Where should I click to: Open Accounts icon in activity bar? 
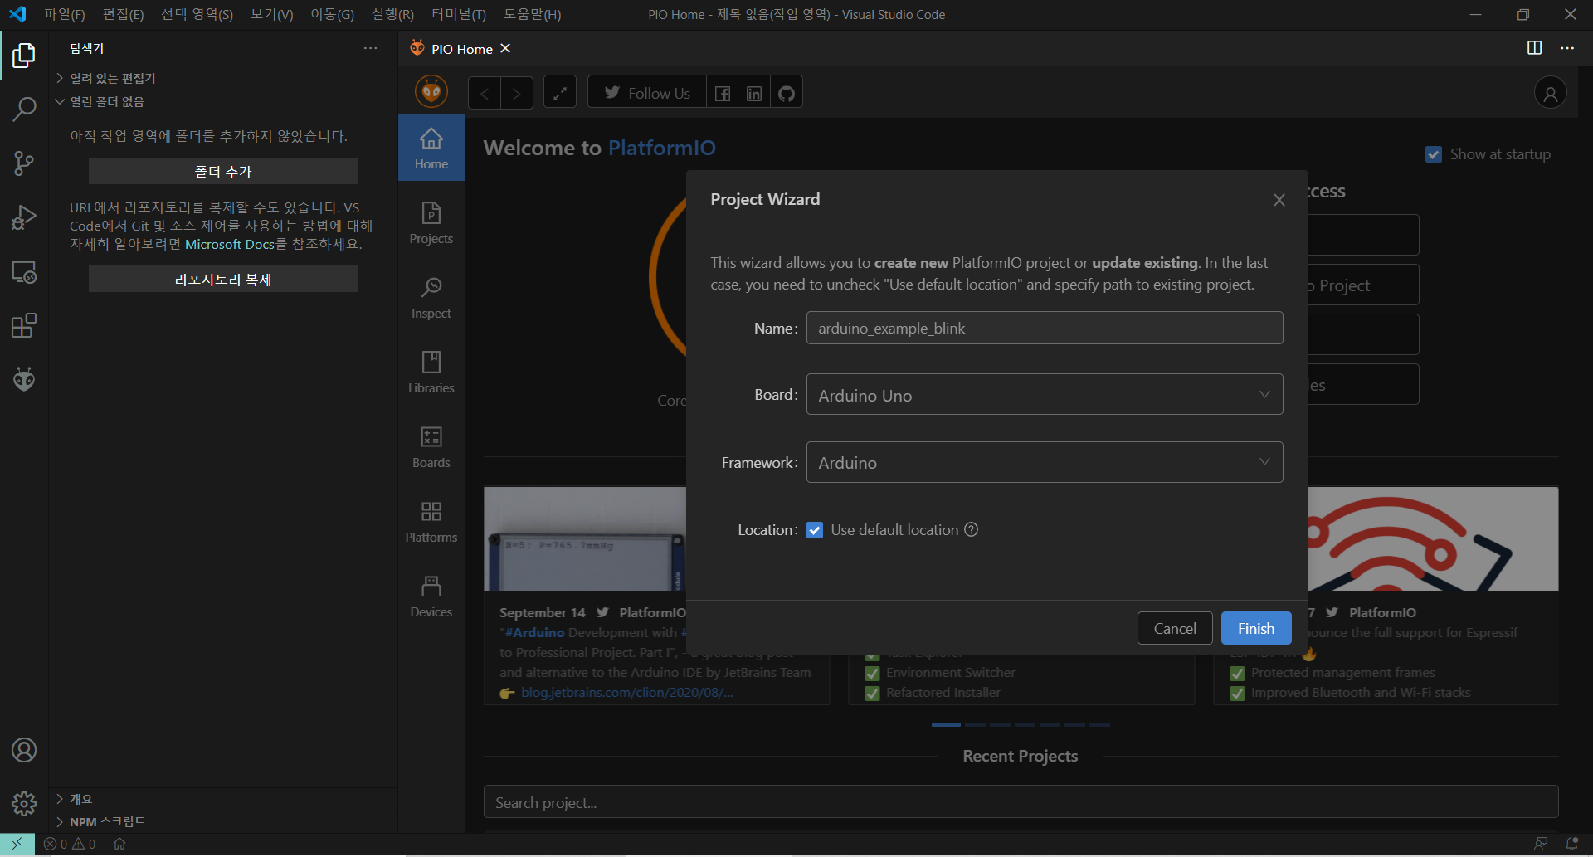(24, 750)
